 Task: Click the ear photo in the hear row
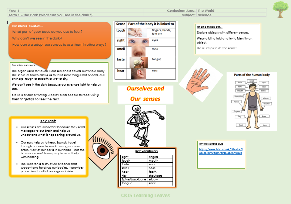pyautogui.click(x=138, y=74)
